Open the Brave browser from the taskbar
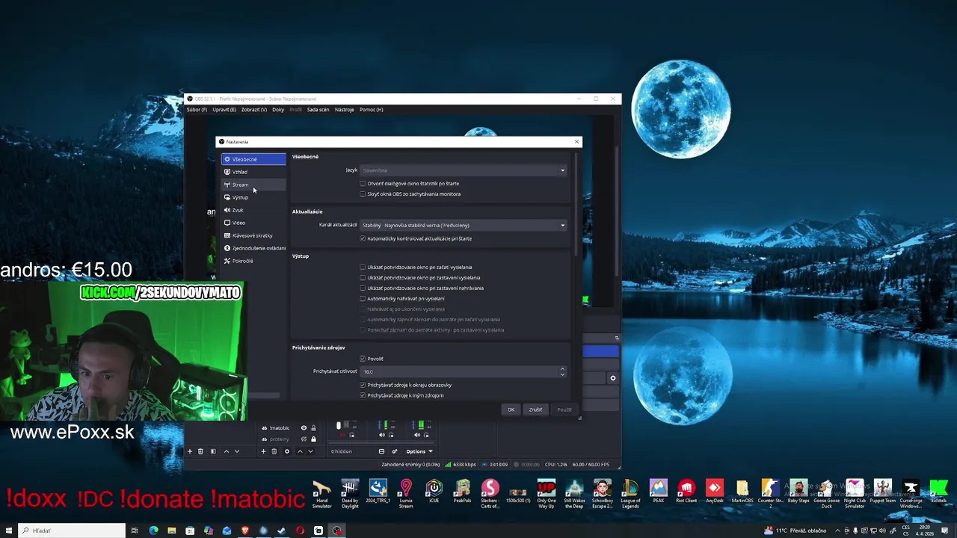 [x=244, y=531]
